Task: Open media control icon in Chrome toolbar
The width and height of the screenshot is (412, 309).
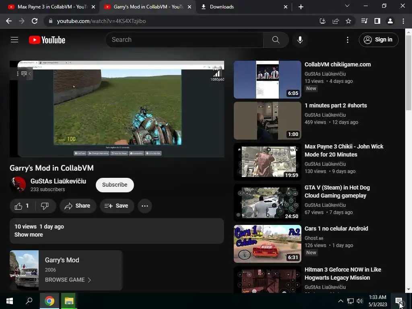Action: coord(364,21)
